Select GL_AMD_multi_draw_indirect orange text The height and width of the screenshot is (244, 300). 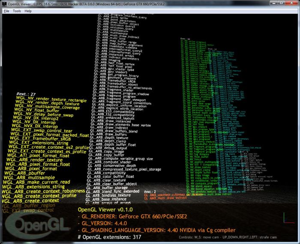point(165,198)
